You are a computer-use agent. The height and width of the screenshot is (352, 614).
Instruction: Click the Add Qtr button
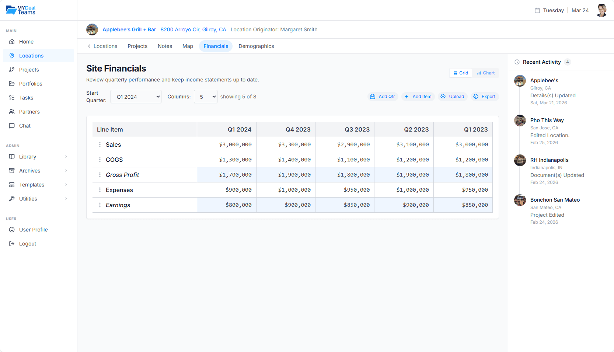(x=383, y=97)
